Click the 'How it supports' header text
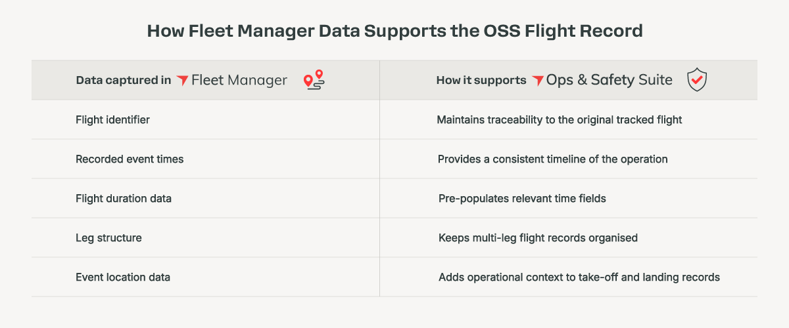 click(481, 81)
